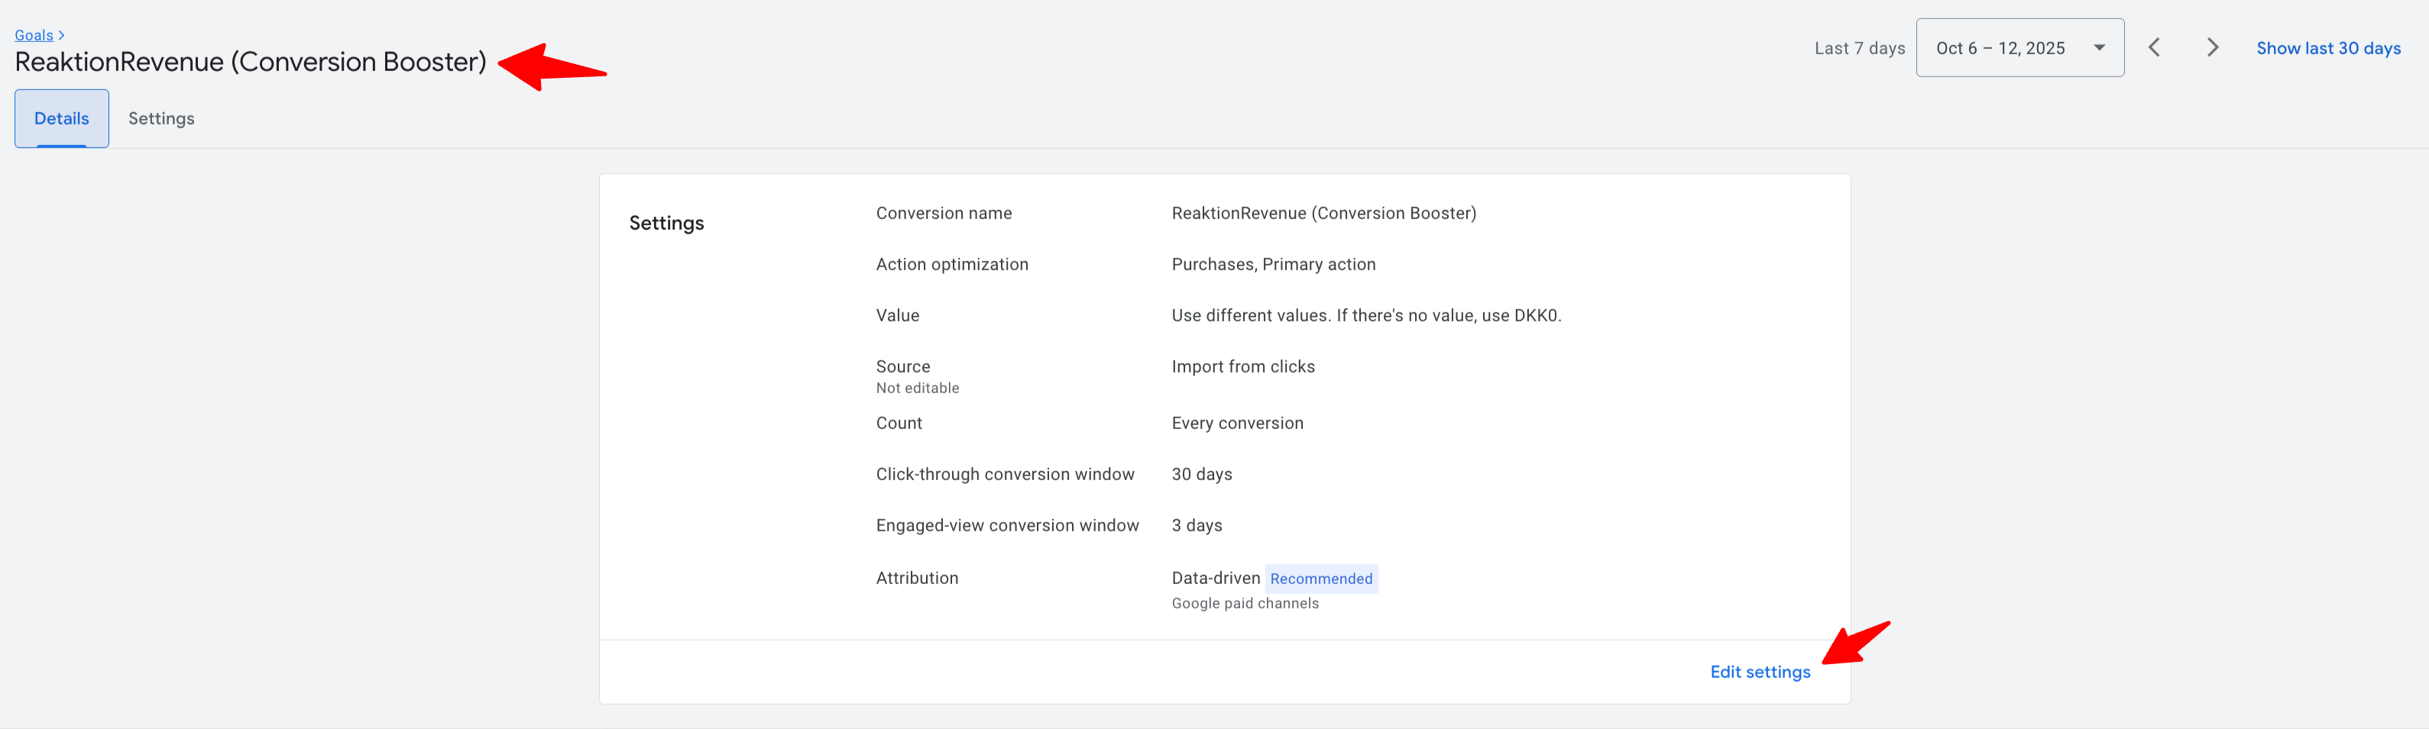Click the Edit settings link
This screenshot has width=2429, height=729.
click(x=1760, y=672)
